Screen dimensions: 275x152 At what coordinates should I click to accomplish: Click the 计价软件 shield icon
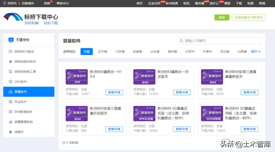(x=10, y=82)
